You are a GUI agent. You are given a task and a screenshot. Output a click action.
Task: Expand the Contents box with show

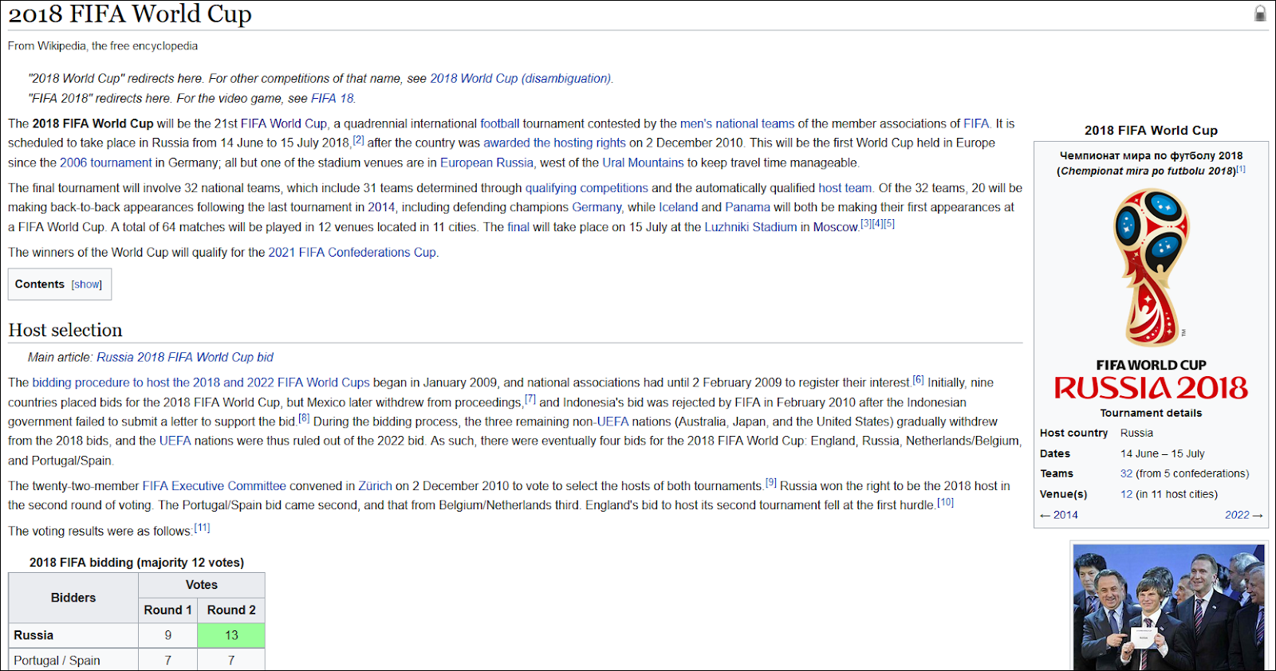point(87,284)
